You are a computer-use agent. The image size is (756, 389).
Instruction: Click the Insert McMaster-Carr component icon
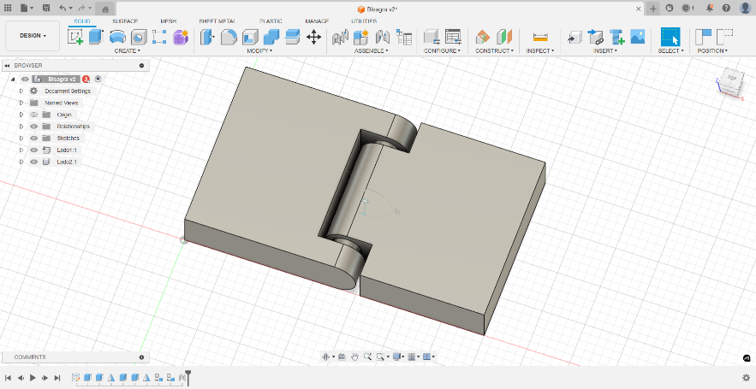click(x=616, y=37)
